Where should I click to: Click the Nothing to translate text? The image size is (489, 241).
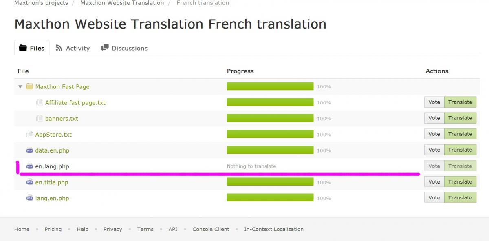pos(251,166)
